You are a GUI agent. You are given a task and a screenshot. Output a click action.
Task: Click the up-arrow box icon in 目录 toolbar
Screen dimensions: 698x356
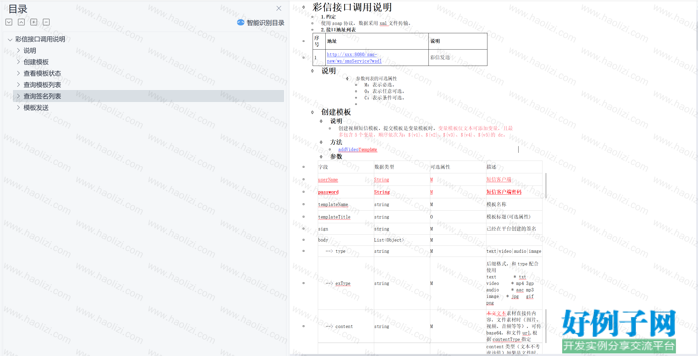point(21,22)
